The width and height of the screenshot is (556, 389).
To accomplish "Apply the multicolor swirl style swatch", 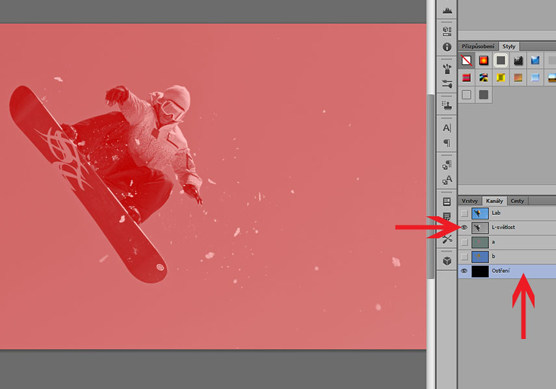I will [x=483, y=77].
